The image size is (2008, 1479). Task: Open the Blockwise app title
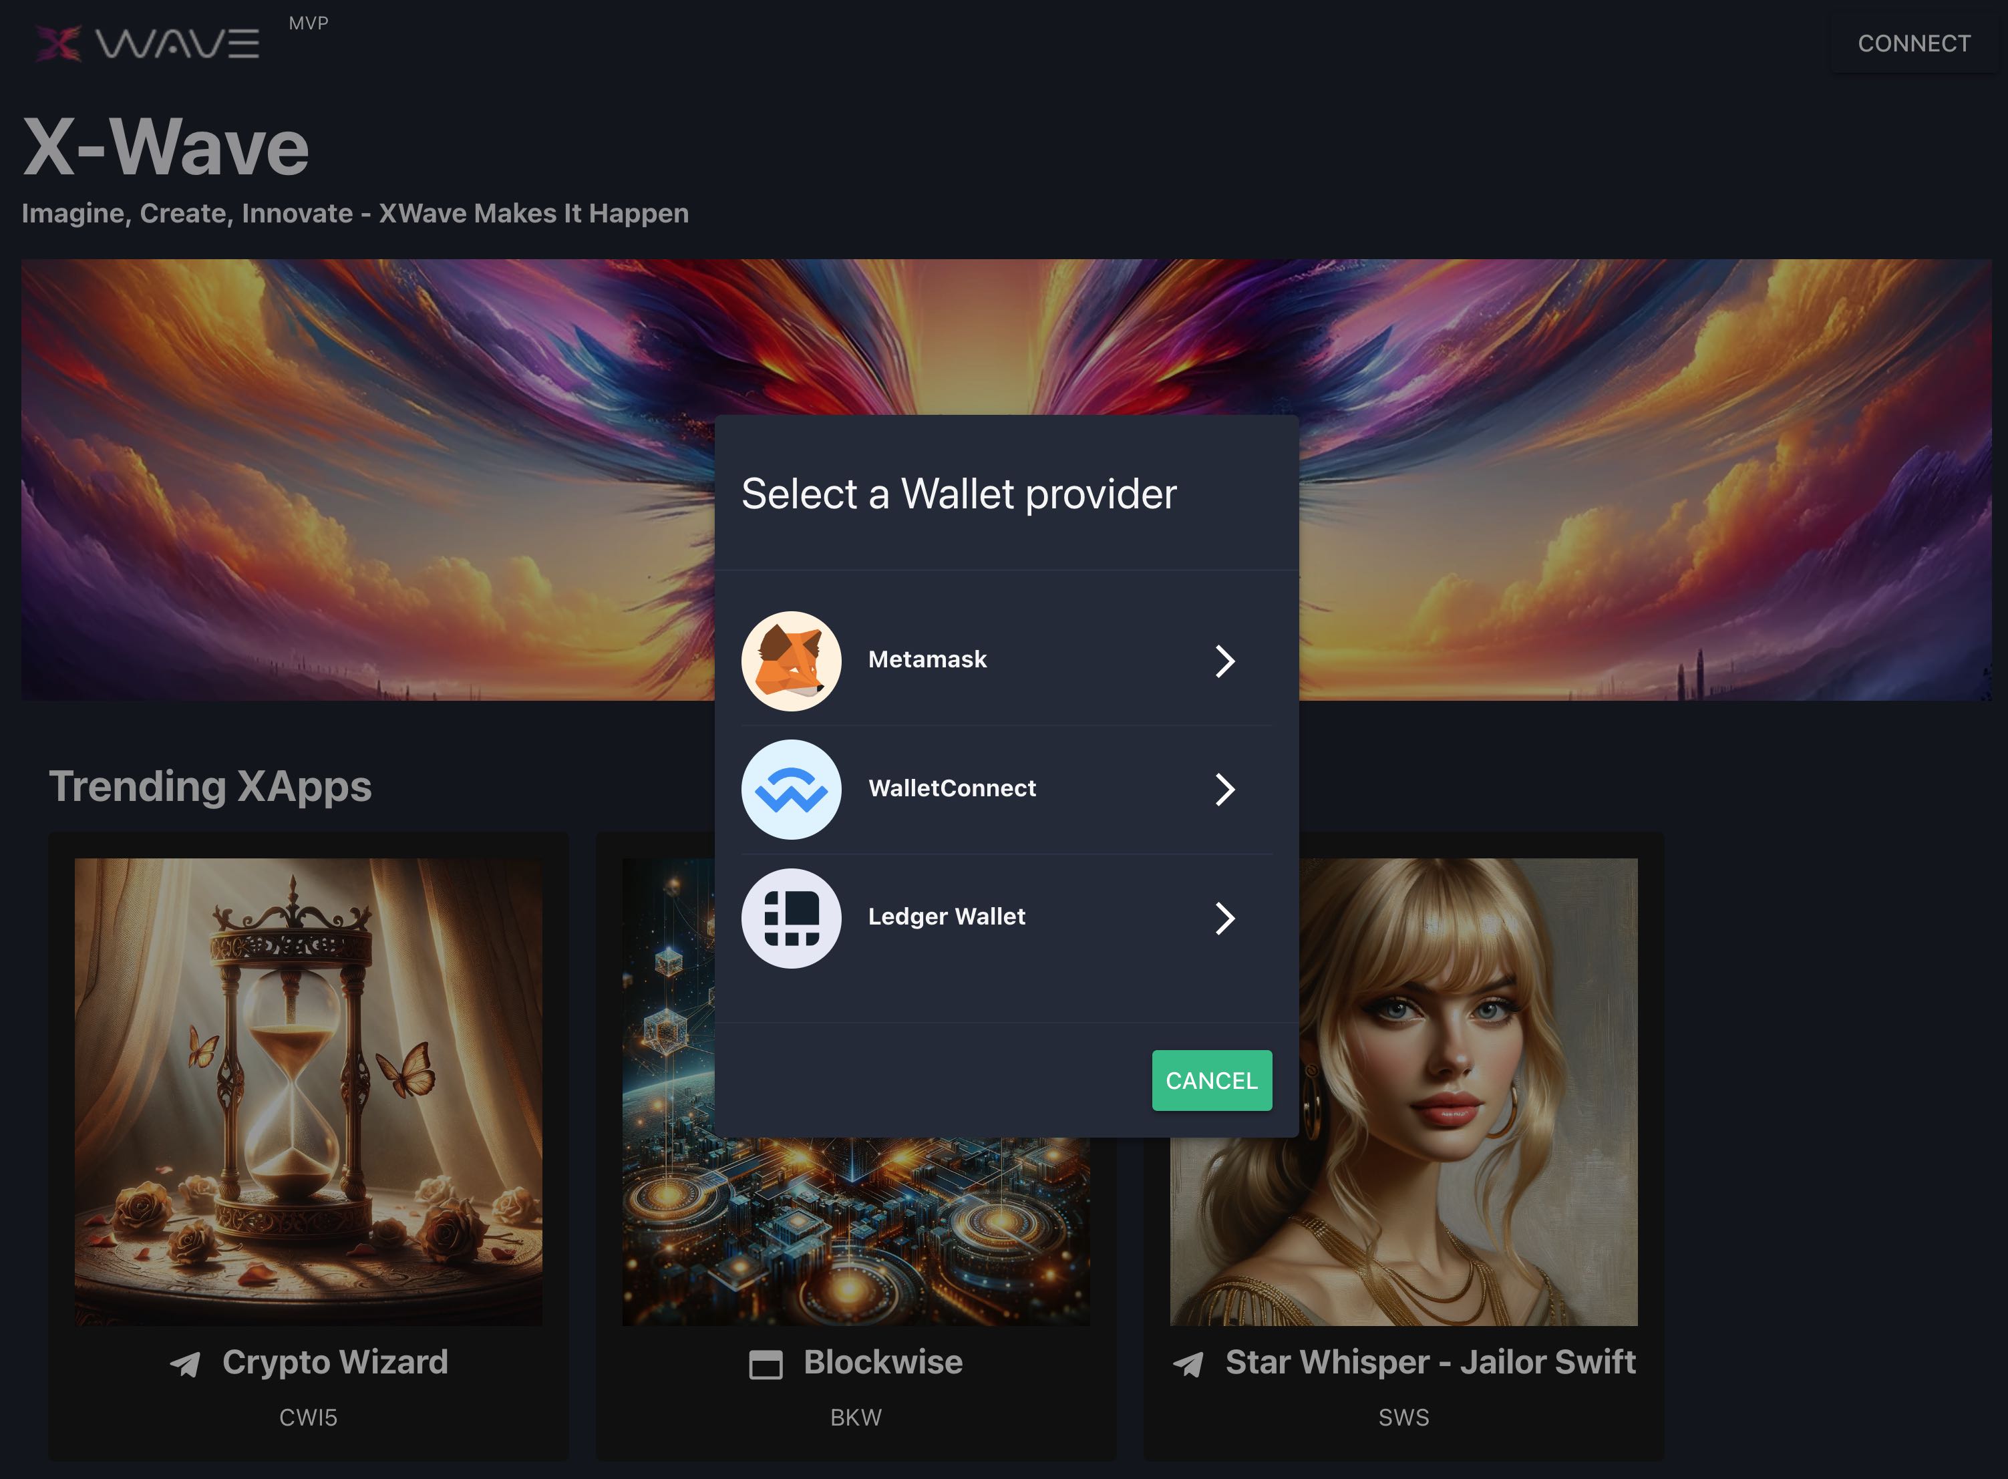tap(882, 1361)
